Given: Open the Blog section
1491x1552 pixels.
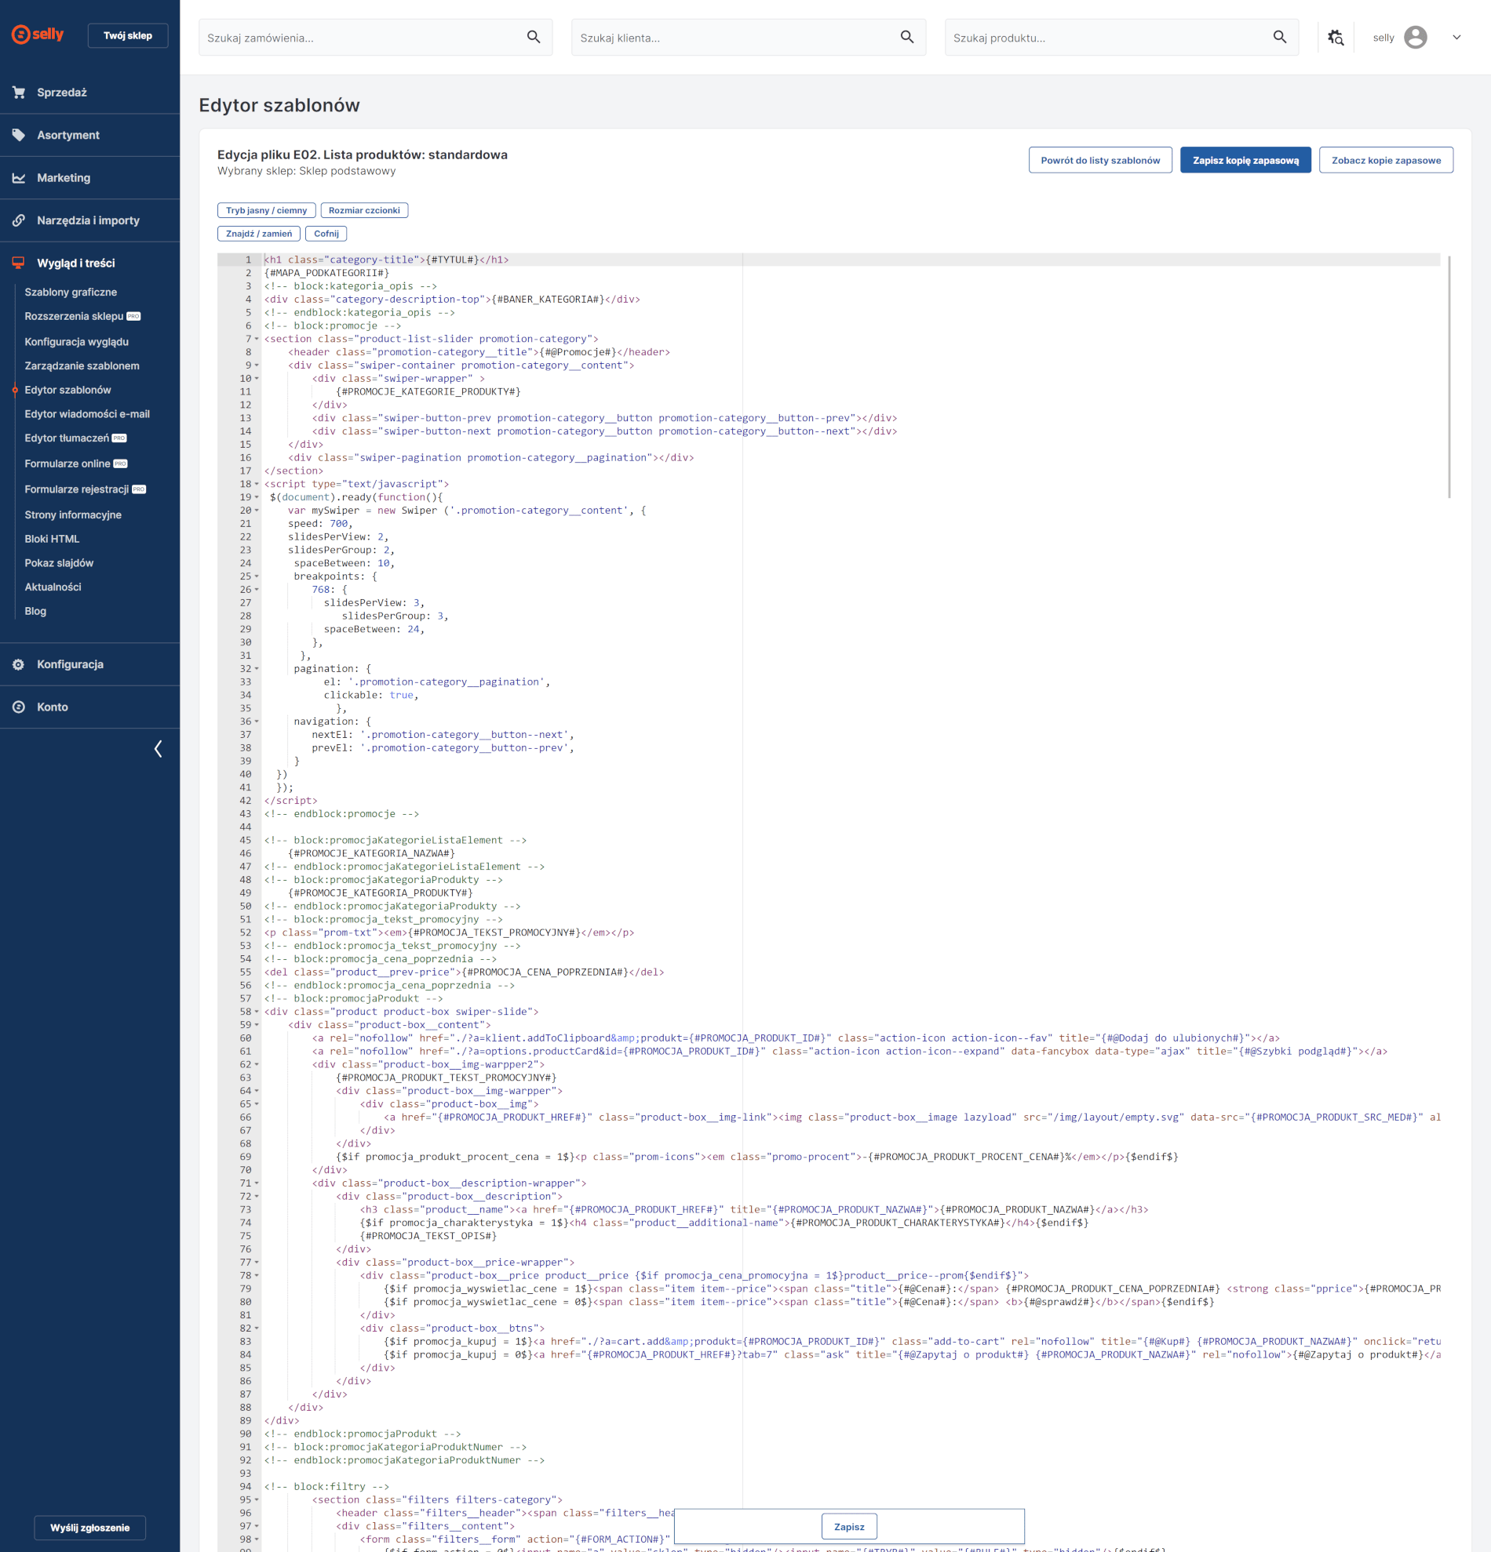Looking at the screenshot, I should tap(35, 611).
